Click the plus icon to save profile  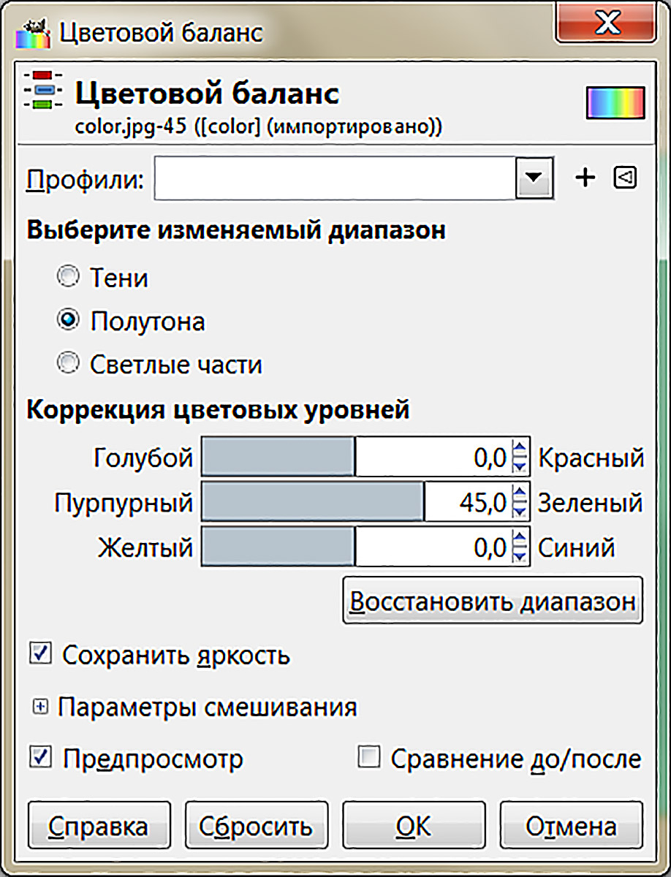tap(585, 178)
